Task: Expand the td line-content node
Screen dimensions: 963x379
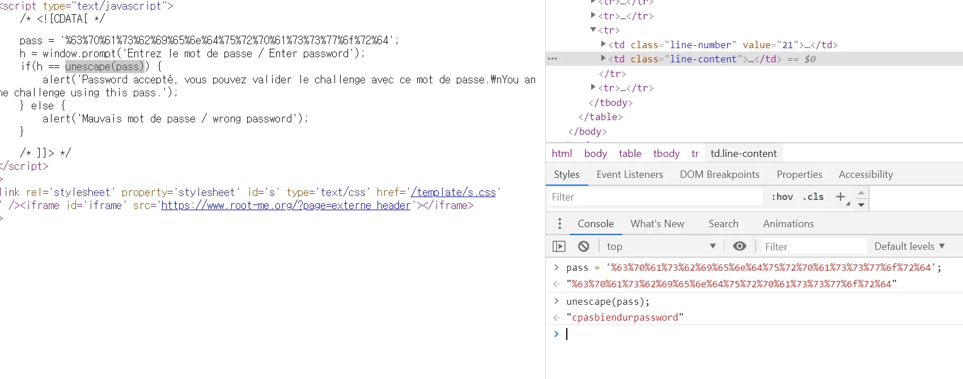Action: [x=603, y=58]
